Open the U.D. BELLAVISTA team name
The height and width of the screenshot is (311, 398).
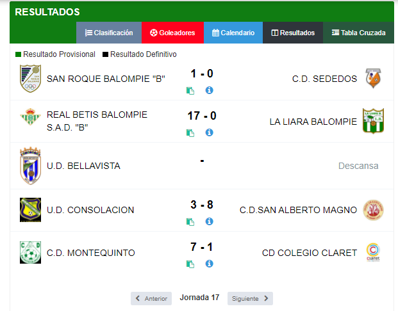[83, 166]
